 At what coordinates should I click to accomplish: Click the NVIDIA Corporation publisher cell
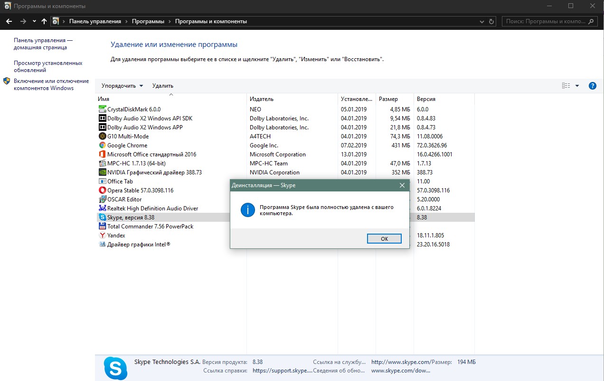coord(274,172)
